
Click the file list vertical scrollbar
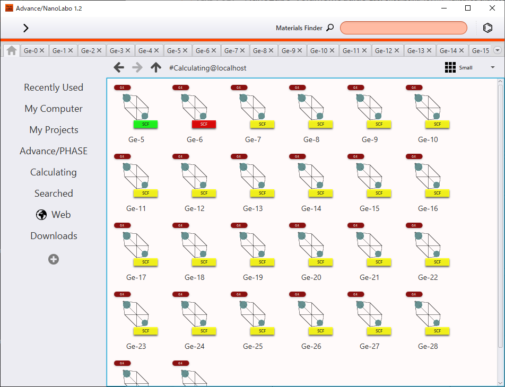point(500,216)
